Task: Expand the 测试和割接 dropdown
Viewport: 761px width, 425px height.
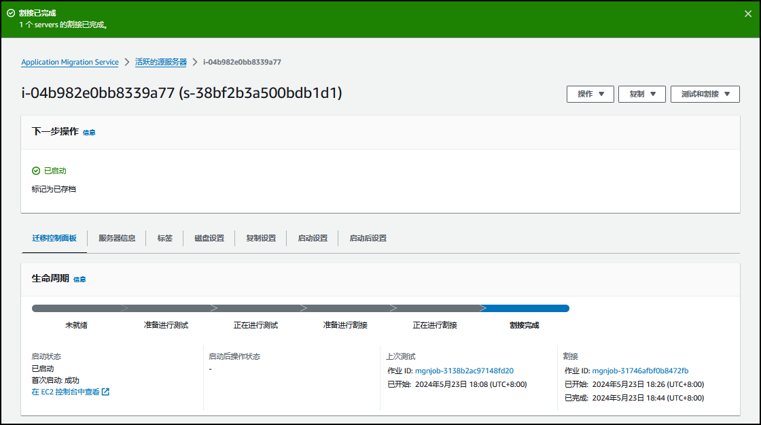Action: tap(705, 95)
